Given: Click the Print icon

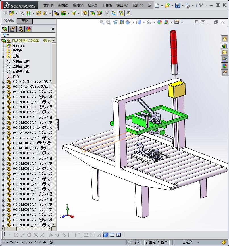Looking at the screenshot, I should click(x=188, y=5).
